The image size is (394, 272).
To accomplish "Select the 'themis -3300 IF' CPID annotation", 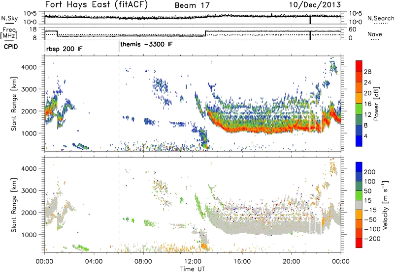I will [146, 45].
